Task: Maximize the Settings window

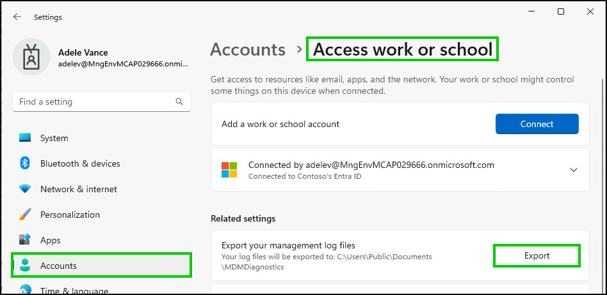Action: coord(560,11)
